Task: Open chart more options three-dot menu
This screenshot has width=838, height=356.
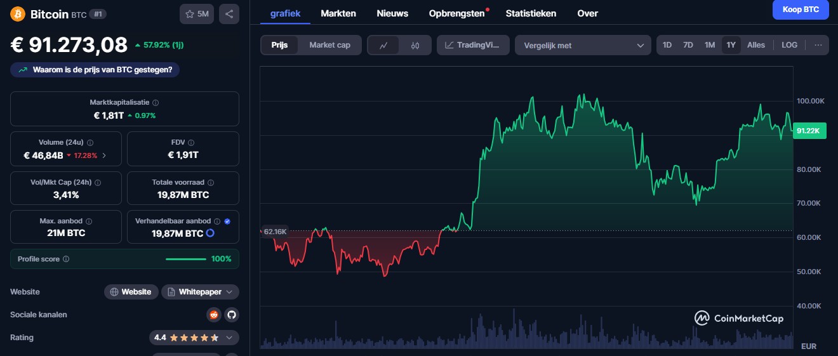Action: click(818, 45)
